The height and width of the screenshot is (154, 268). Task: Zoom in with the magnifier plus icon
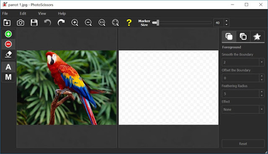pos(75,23)
